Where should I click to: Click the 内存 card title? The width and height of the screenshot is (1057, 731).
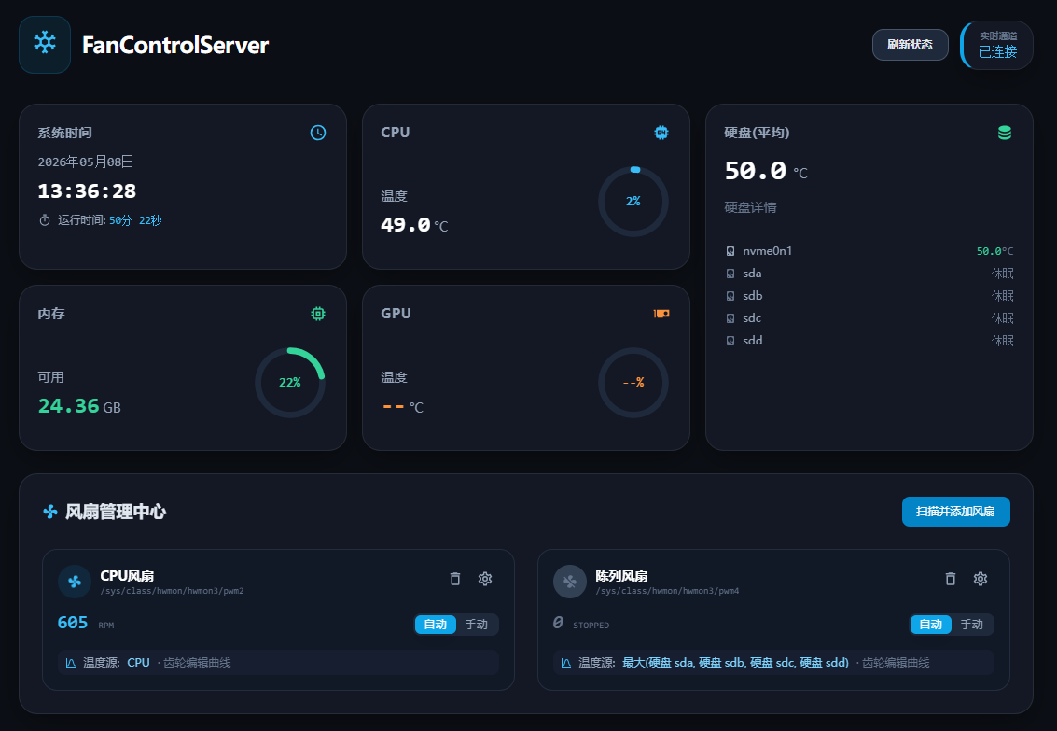coord(51,314)
